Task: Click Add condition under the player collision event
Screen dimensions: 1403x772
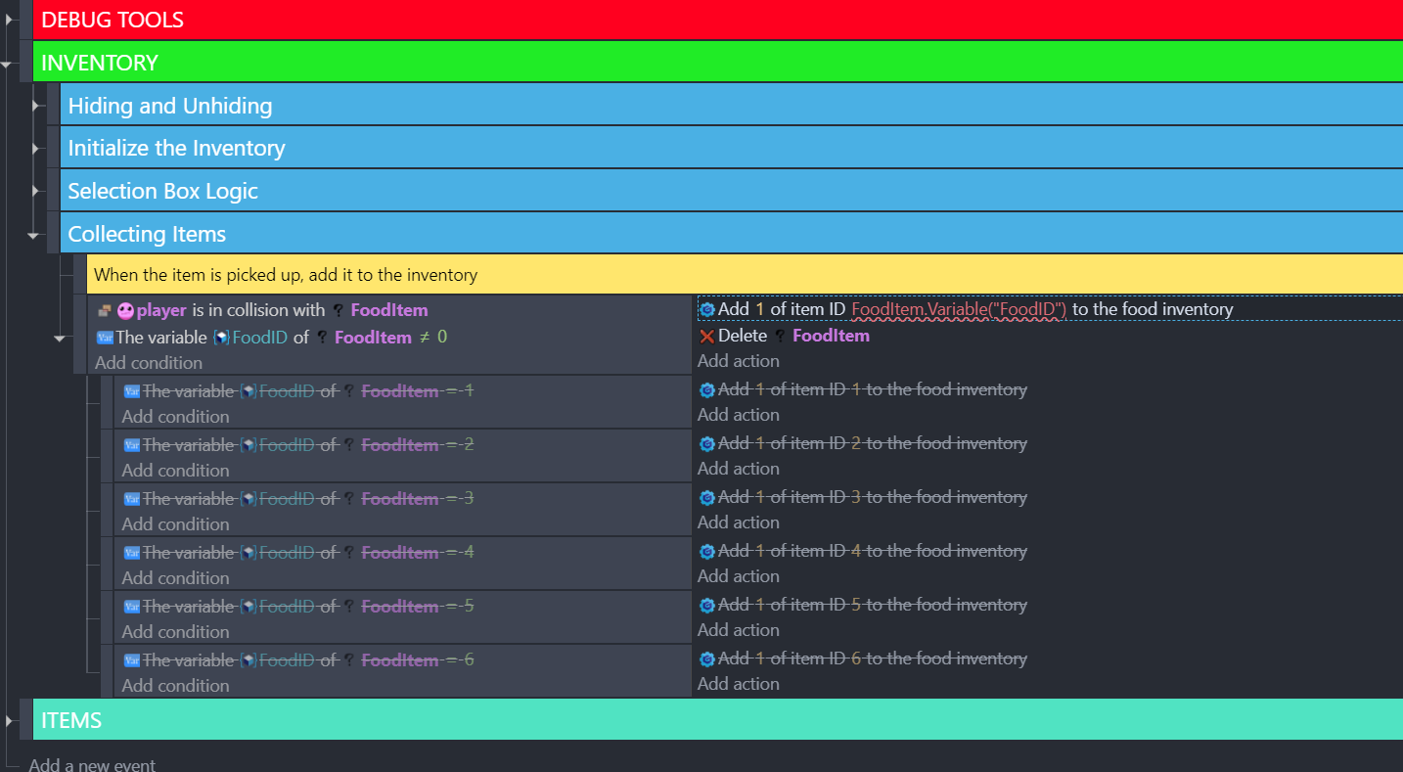Action: tap(149, 363)
